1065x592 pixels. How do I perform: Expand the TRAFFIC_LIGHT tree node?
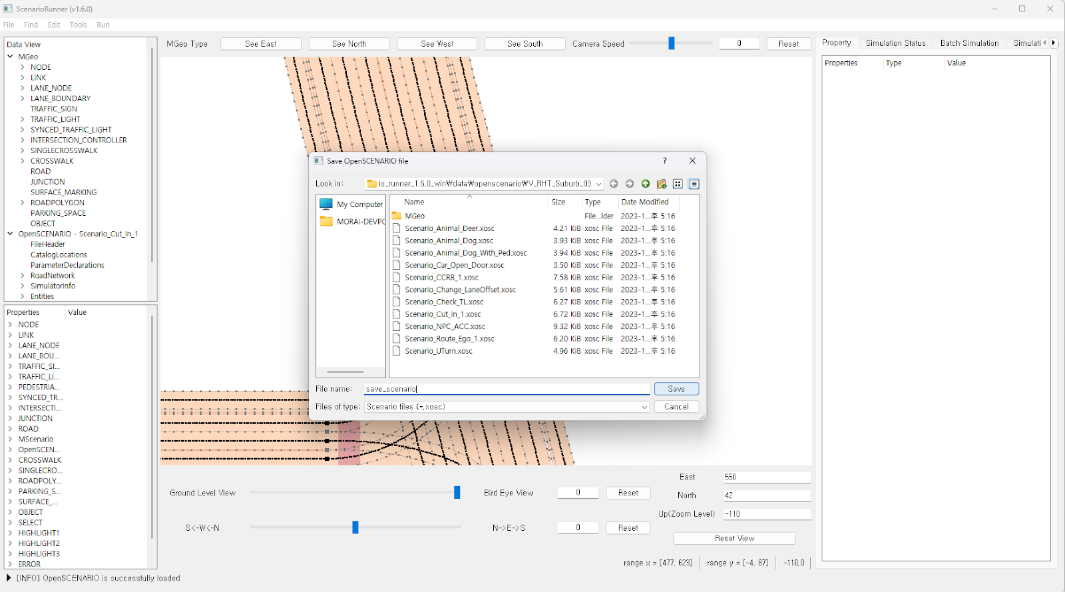[22, 119]
